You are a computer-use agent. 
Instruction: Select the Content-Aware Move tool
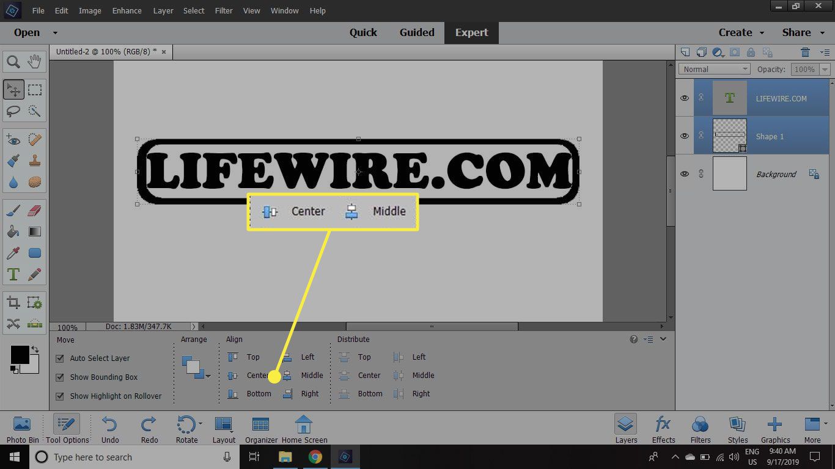13,324
